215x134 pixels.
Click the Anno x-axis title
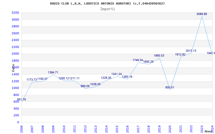[x=209, y=131]
